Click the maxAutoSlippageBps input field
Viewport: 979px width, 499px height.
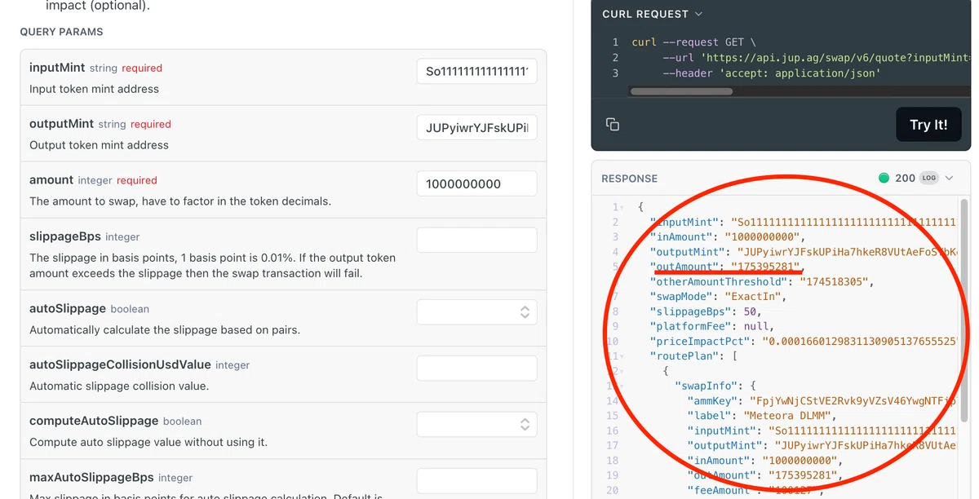pyautogui.click(x=476, y=480)
